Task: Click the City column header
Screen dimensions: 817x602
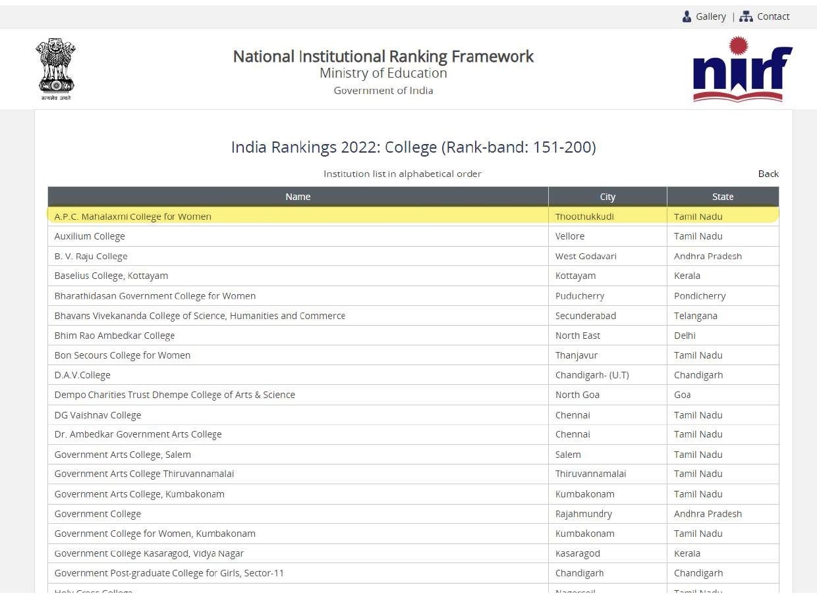Action: click(607, 197)
